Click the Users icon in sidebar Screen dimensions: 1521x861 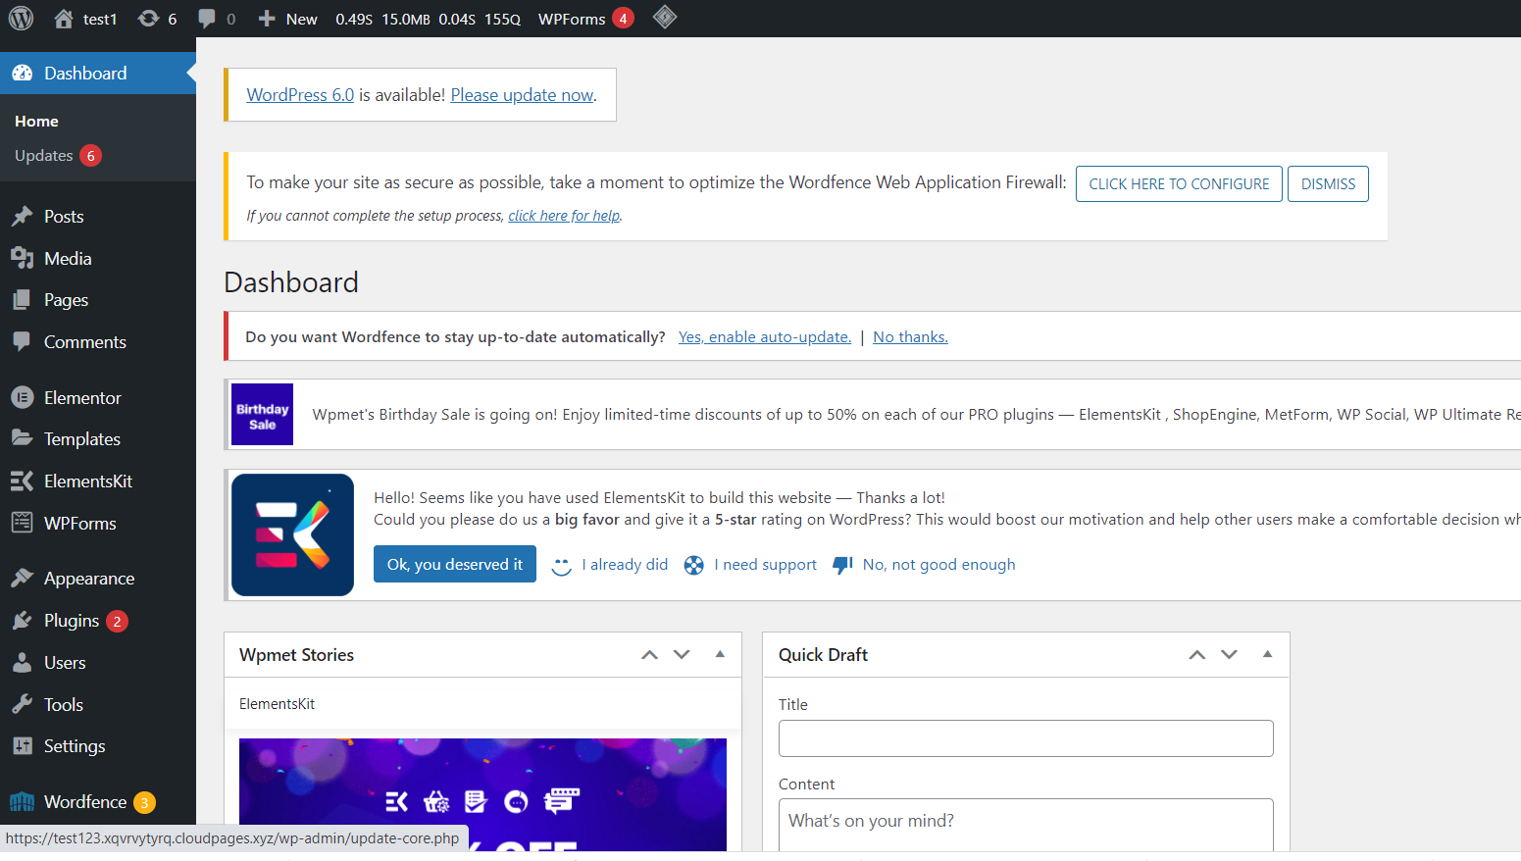23,663
